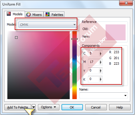Open the arrow beside Add To Palette

[34, 107]
